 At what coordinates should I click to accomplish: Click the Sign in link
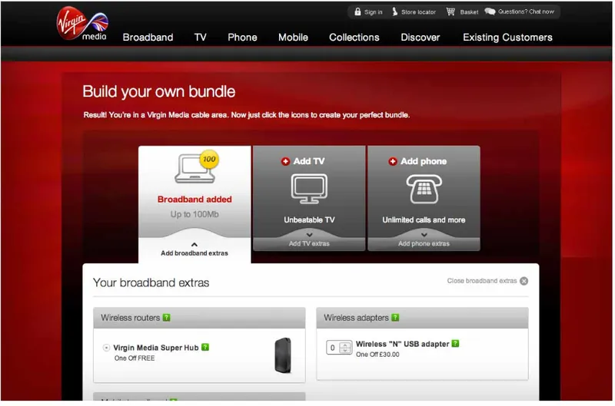[x=373, y=12]
